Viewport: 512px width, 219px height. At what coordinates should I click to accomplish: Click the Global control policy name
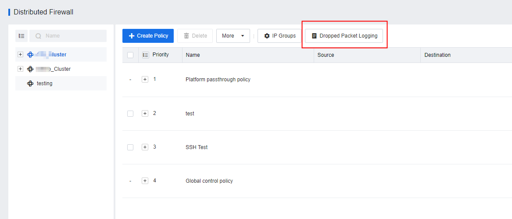point(209,181)
